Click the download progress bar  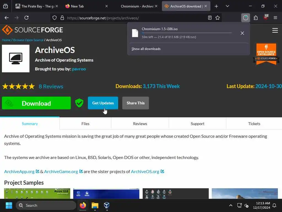click(x=187, y=33)
